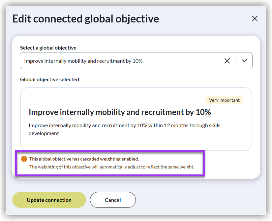This screenshot has width=272, height=221.
Task: Click the Select a global objective label
Action: click(48, 48)
